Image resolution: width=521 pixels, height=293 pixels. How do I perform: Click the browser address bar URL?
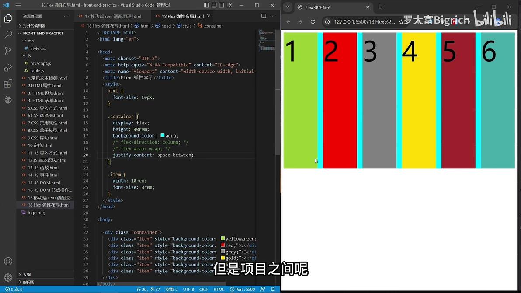pyautogui.click(x=365, y=21)
